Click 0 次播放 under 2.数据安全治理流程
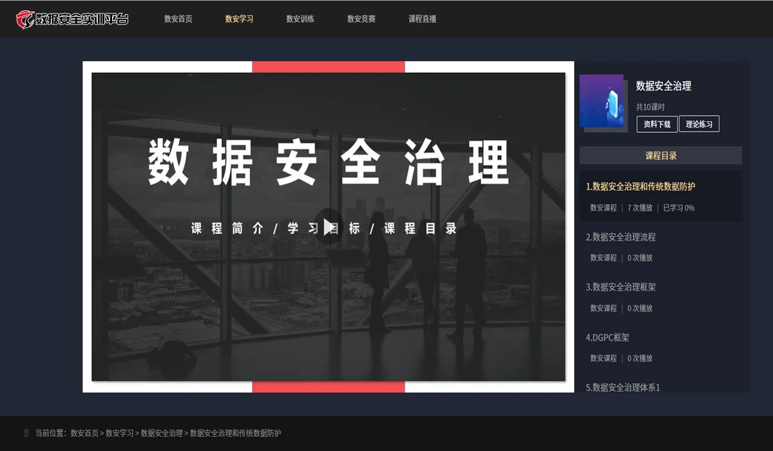Image resolution: width=773 pixels, height=451 pixels. pyautogui.click(x=640, y=258)
